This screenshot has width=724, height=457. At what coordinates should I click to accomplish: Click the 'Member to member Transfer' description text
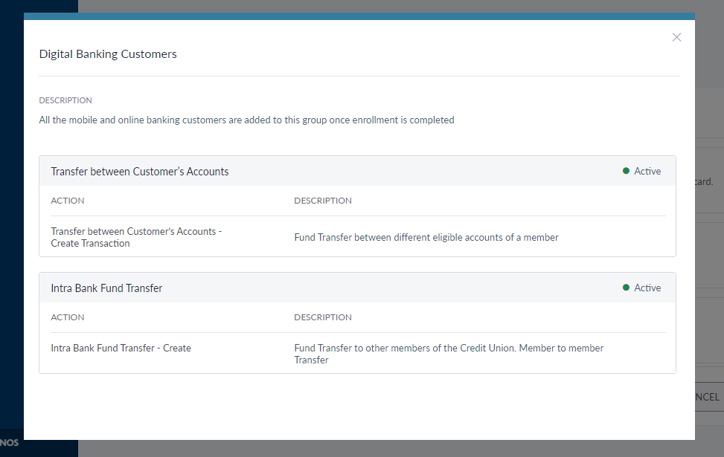[449, 354]
